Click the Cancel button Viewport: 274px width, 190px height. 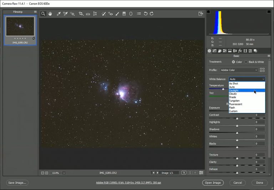point(238,183)
